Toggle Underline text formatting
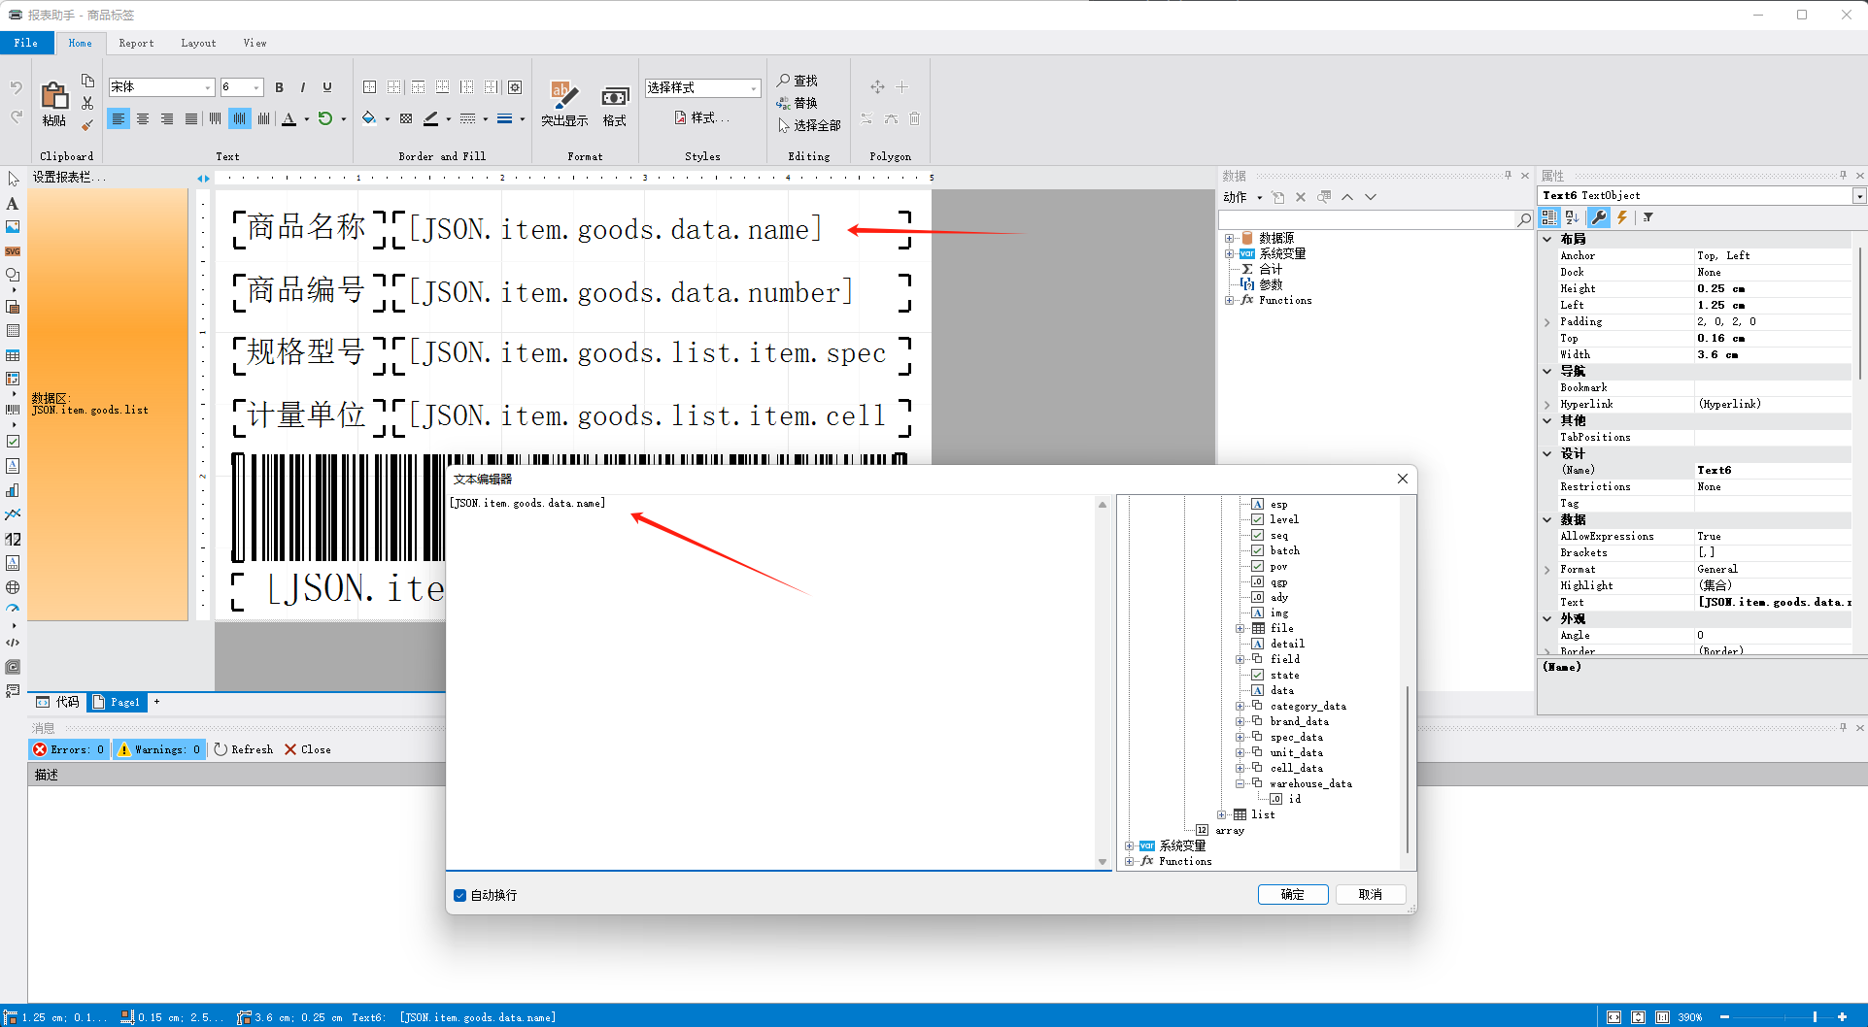The height and width of the screenshot is (1027, 1868). point(327,87)
